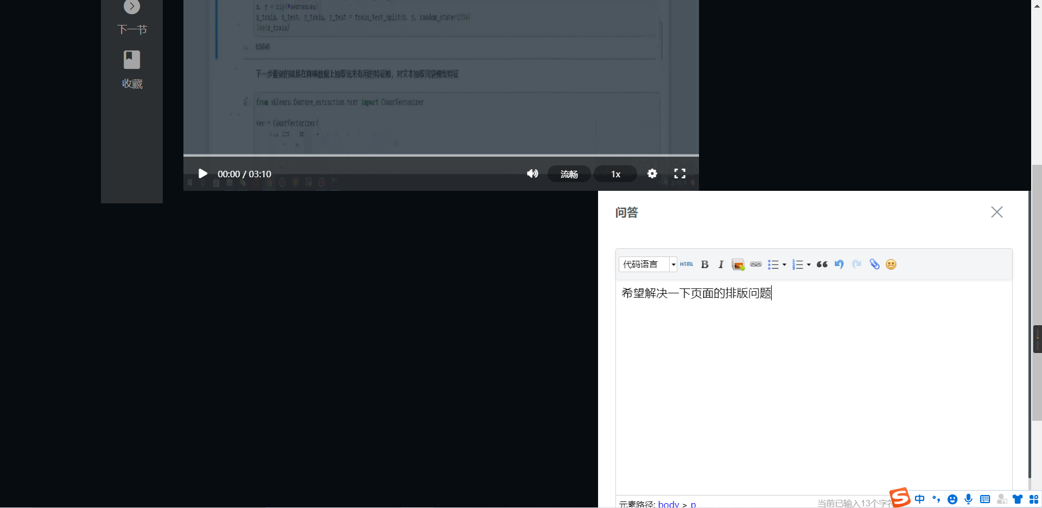1042x508 pixels.
Task: Click the Sogou input method logo
Action: [899, 497]
